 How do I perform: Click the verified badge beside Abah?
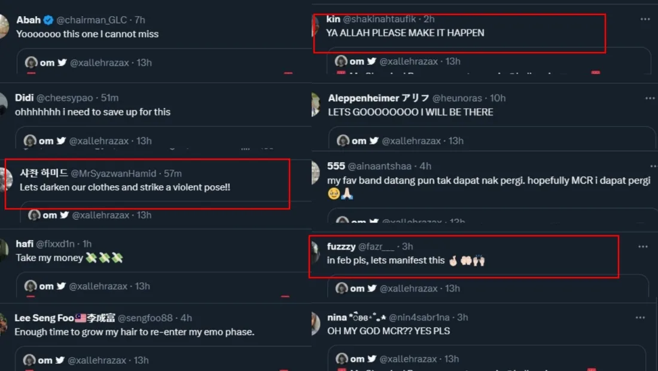tap(48, 20)
